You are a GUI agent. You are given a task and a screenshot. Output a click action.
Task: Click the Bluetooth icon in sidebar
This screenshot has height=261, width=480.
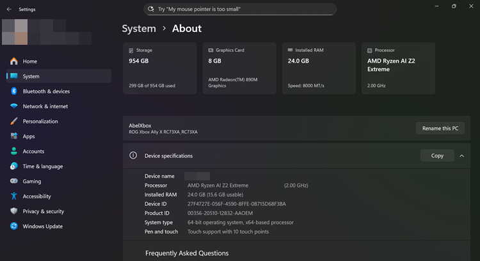click(x=14, y=91)
